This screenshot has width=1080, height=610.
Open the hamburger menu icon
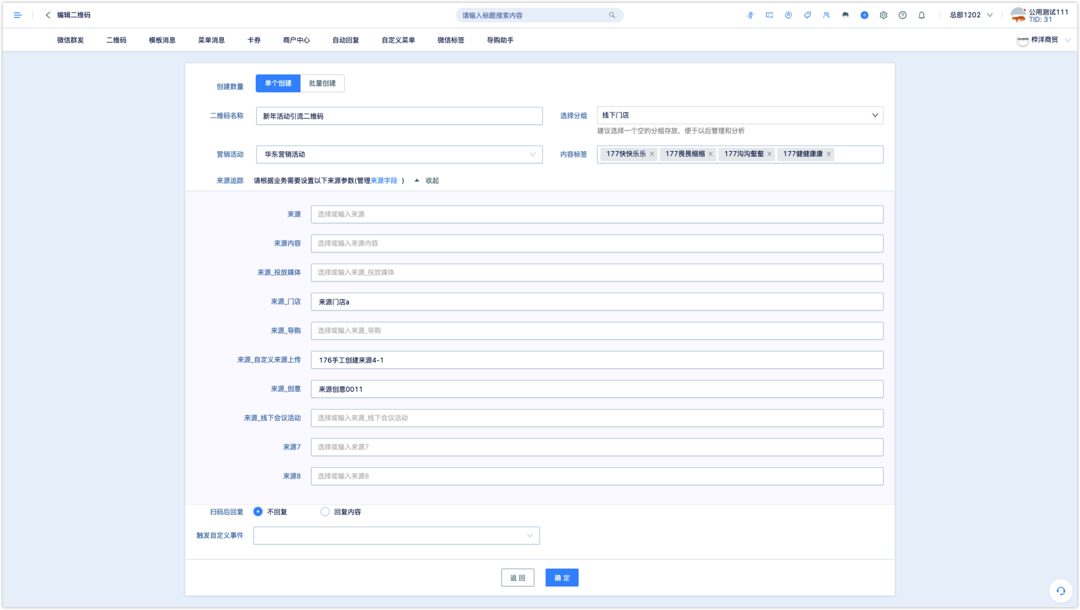tap(18, 15)
